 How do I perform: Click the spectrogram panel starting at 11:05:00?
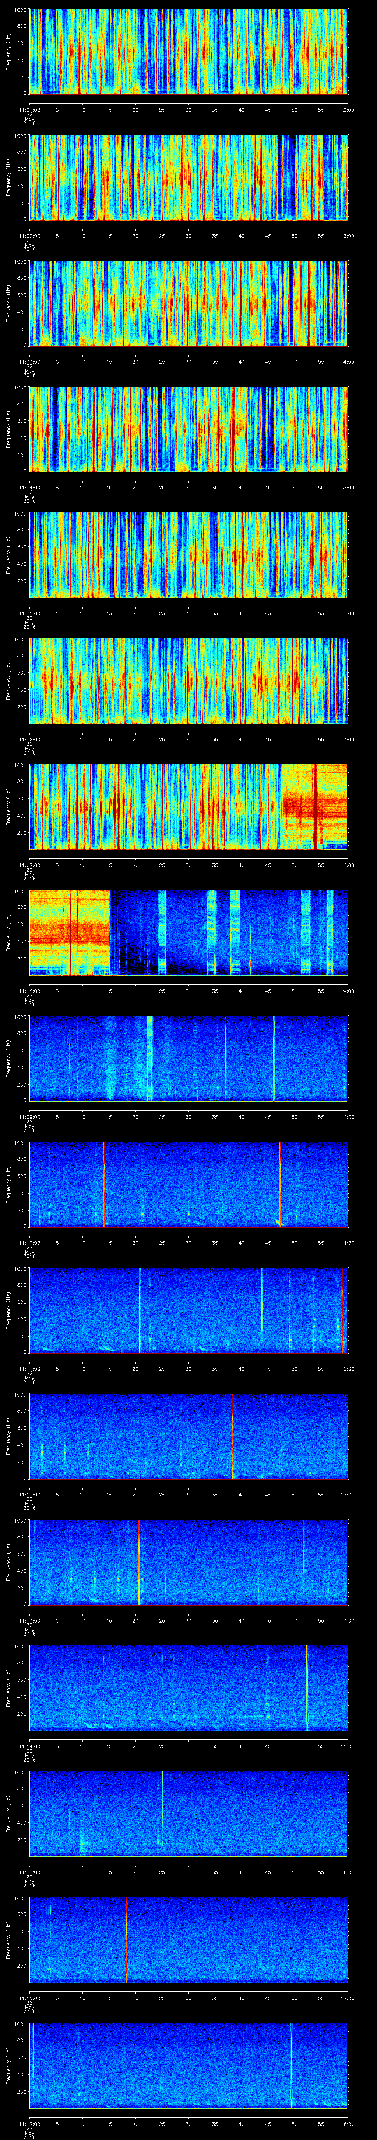coord(188,555)
